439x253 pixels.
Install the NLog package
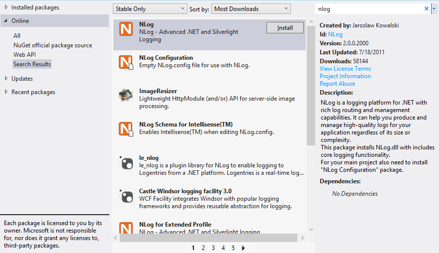click(x=285, y=28)
